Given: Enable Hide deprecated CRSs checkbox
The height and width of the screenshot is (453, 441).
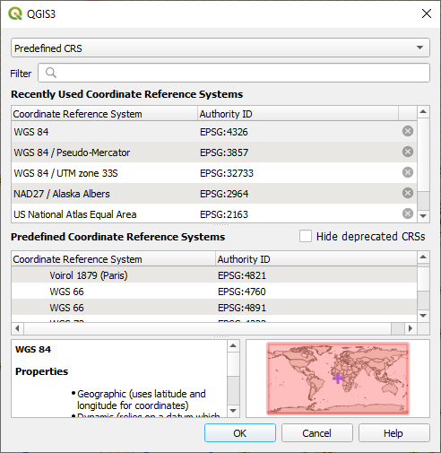Looking at the screenshot, I should click(x=306, y=236).
